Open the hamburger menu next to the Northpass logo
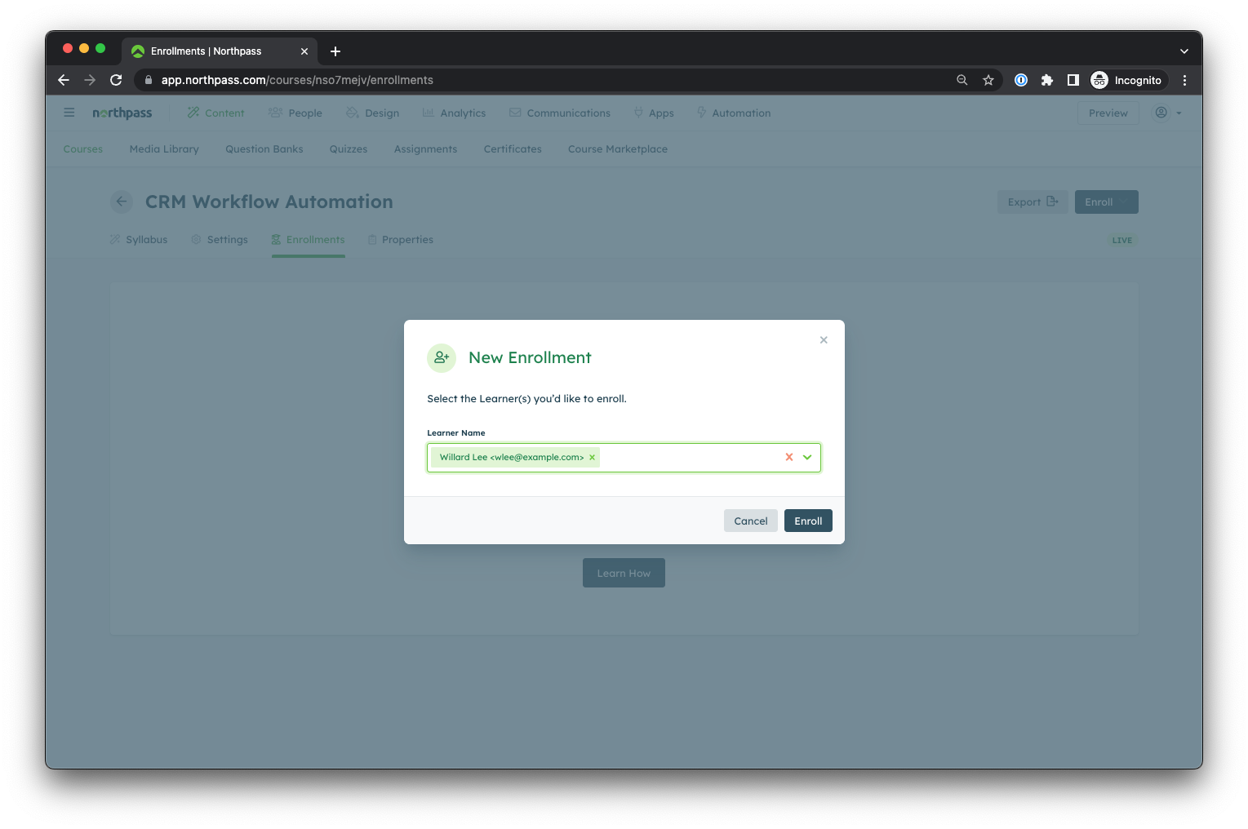This screenshot has width=1248, height=829. pyautogui.click(x=69, y=113)
